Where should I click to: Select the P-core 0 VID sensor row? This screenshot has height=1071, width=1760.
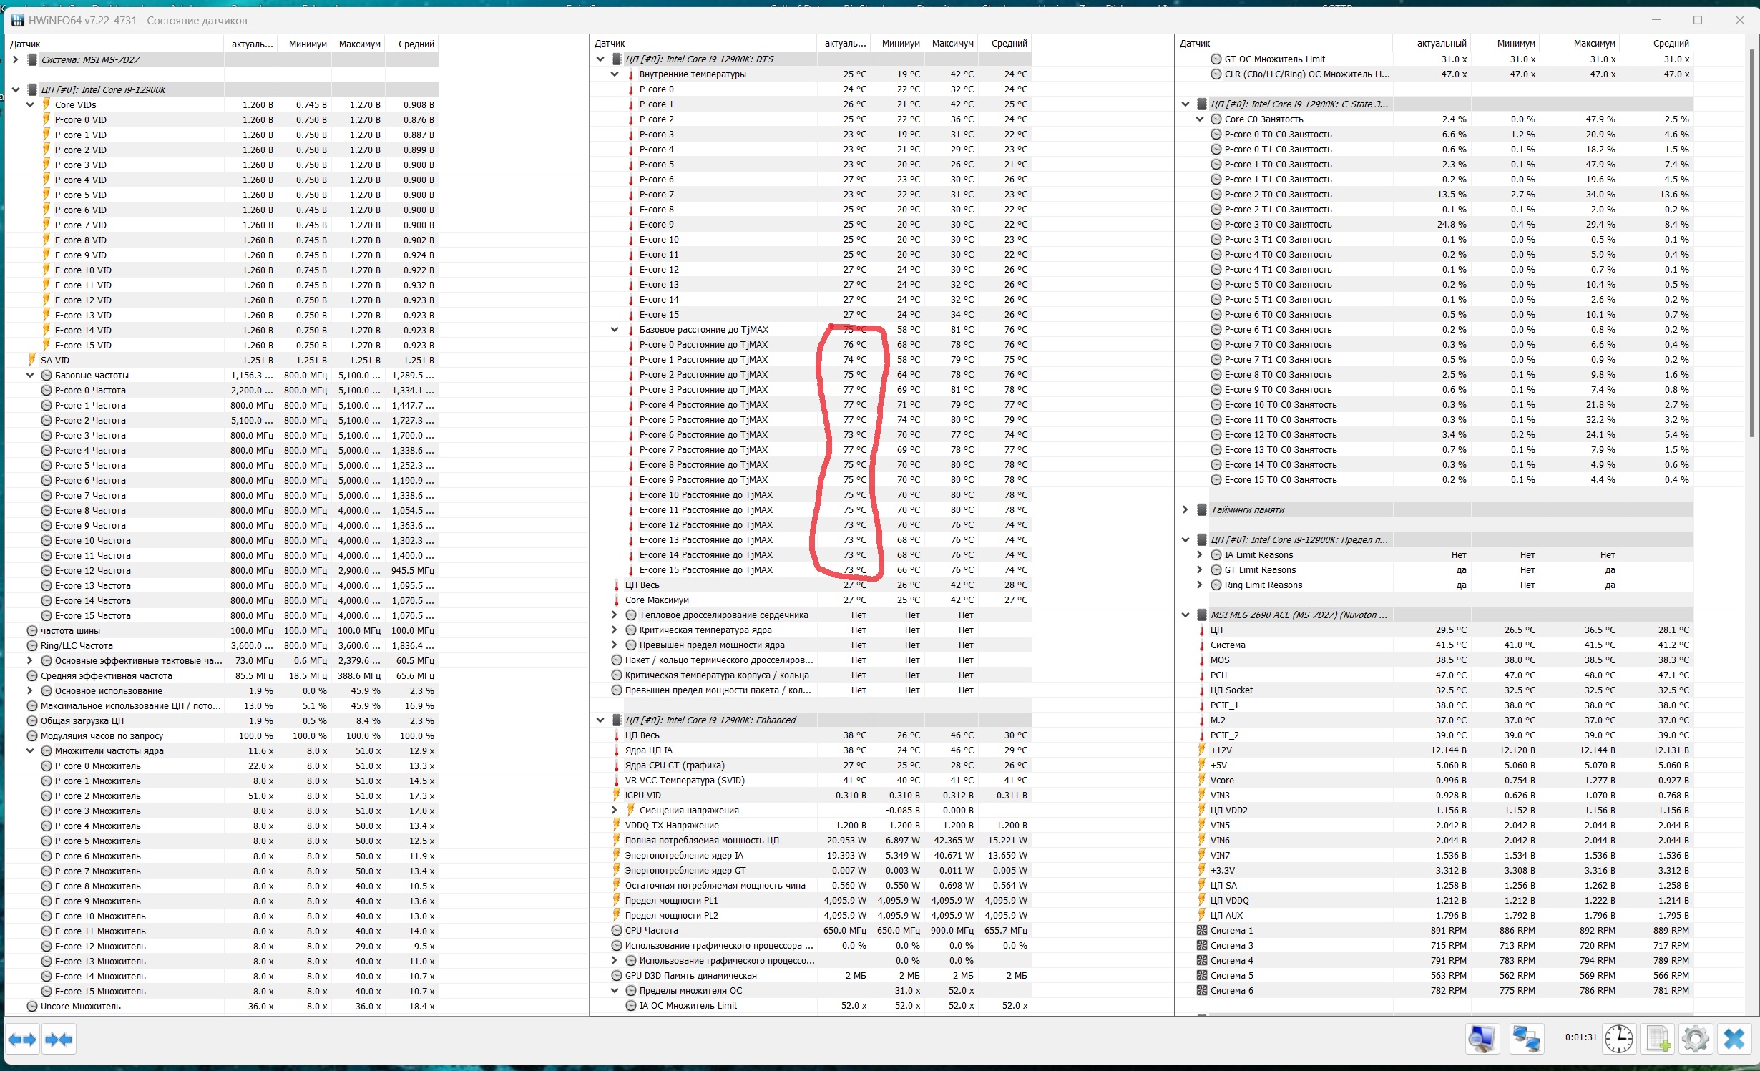tap(81, 120)
